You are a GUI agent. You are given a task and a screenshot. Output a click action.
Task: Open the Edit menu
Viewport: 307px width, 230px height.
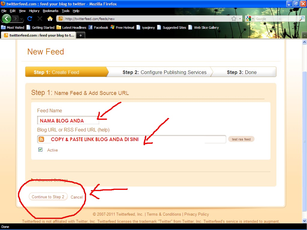click(x=13, y=11)
